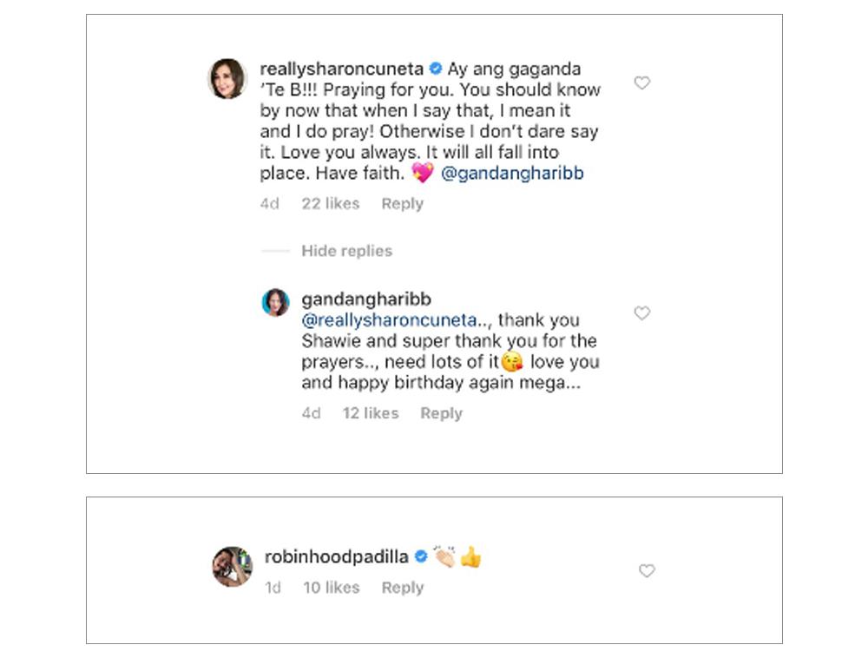View the 12 likes on gandangharibb's reply
Screen dimensions: 868x658
[x=371, y=413]
